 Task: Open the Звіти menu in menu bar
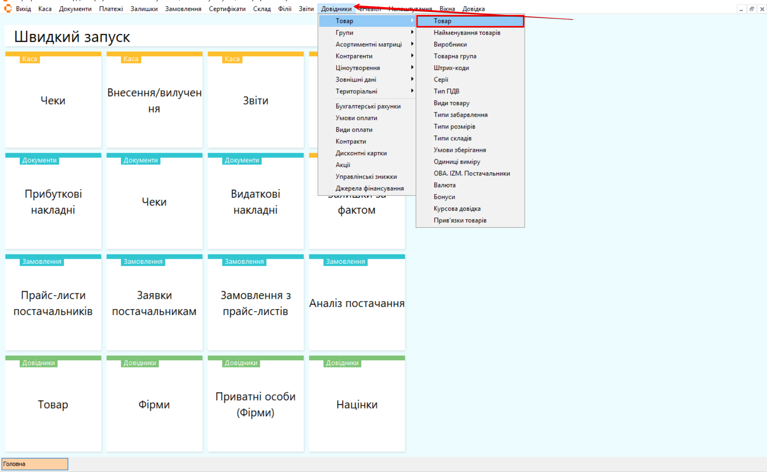point(306,9)
